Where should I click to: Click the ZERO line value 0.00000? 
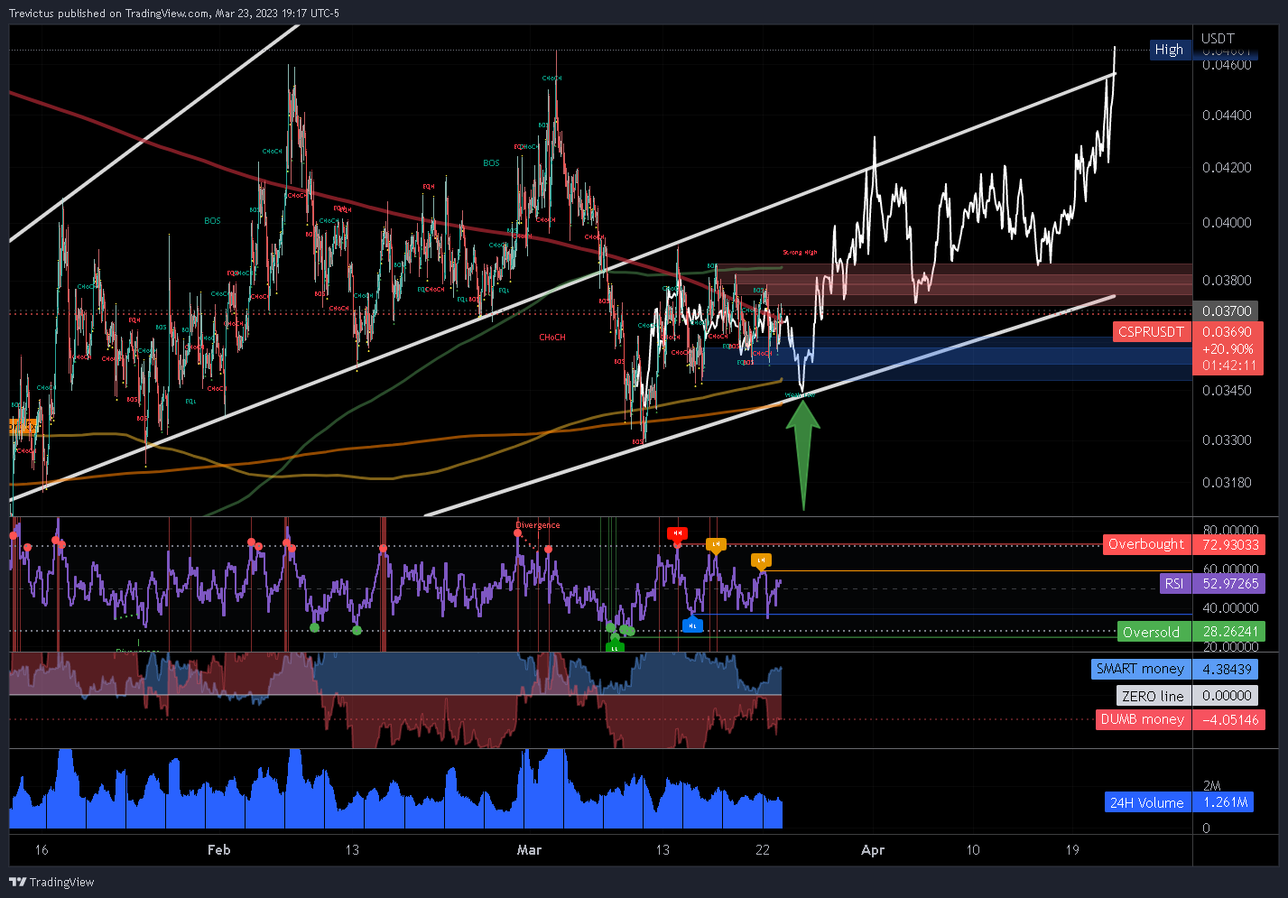pyautogui.click(x=1228, y=696)
